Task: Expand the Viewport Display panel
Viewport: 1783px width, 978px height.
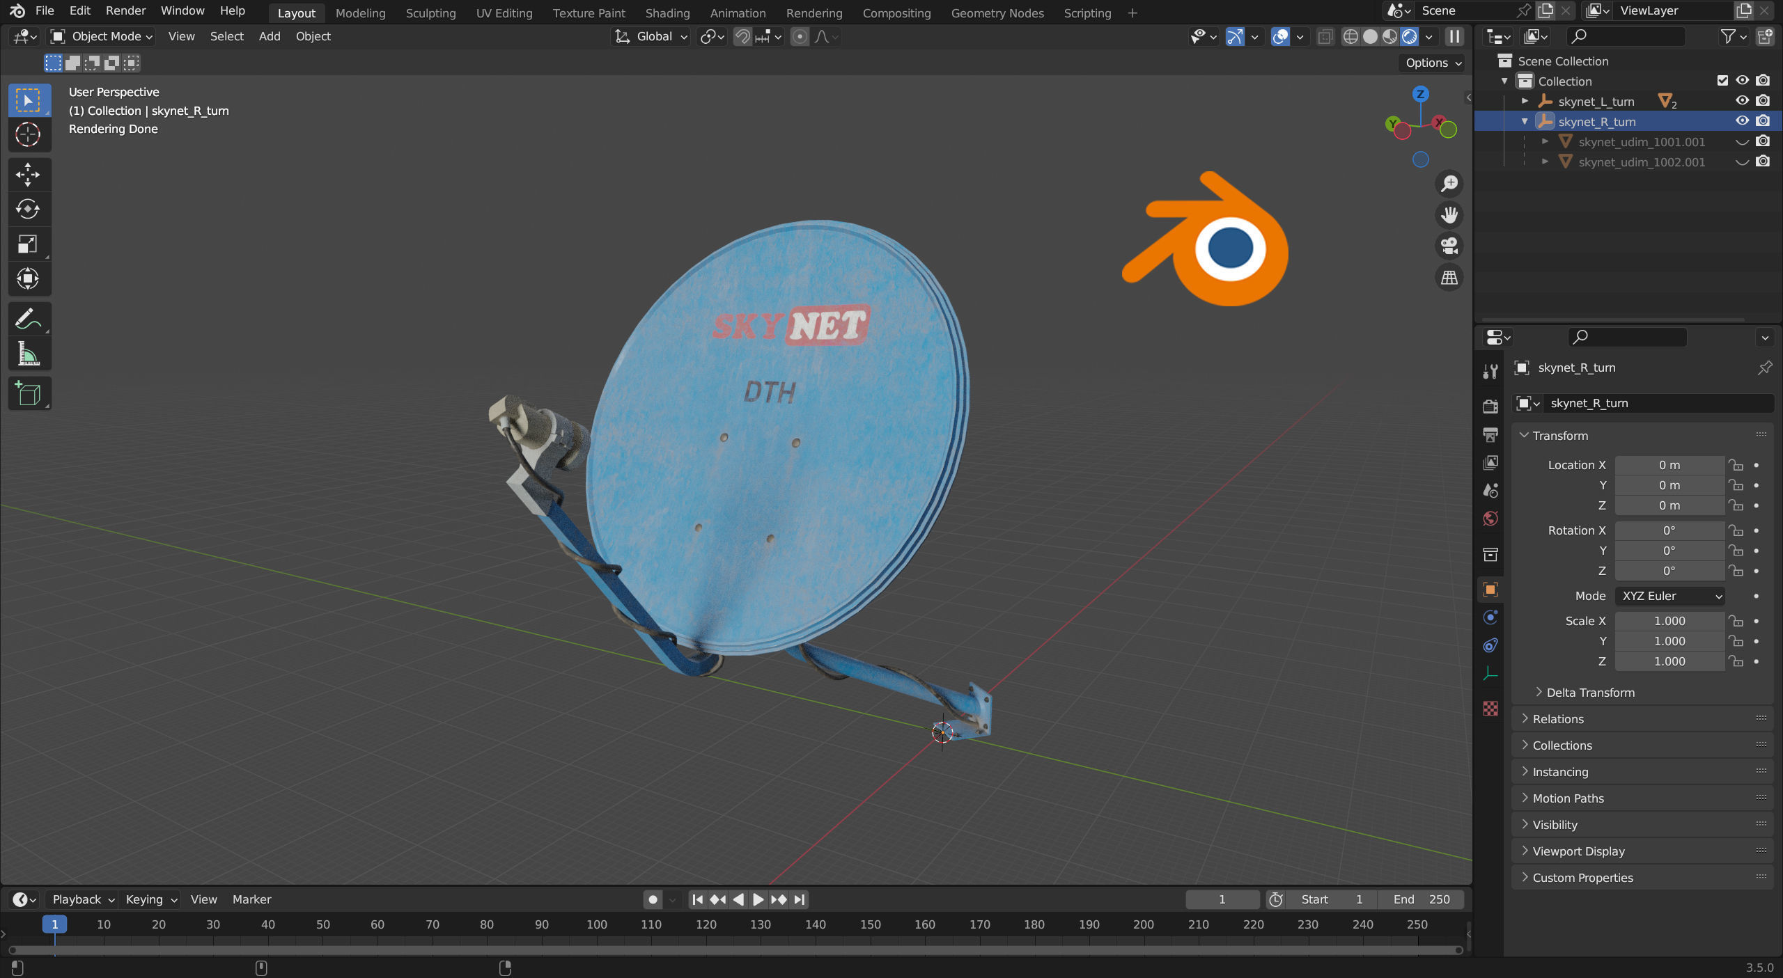Action: [x=1578, y=851]
